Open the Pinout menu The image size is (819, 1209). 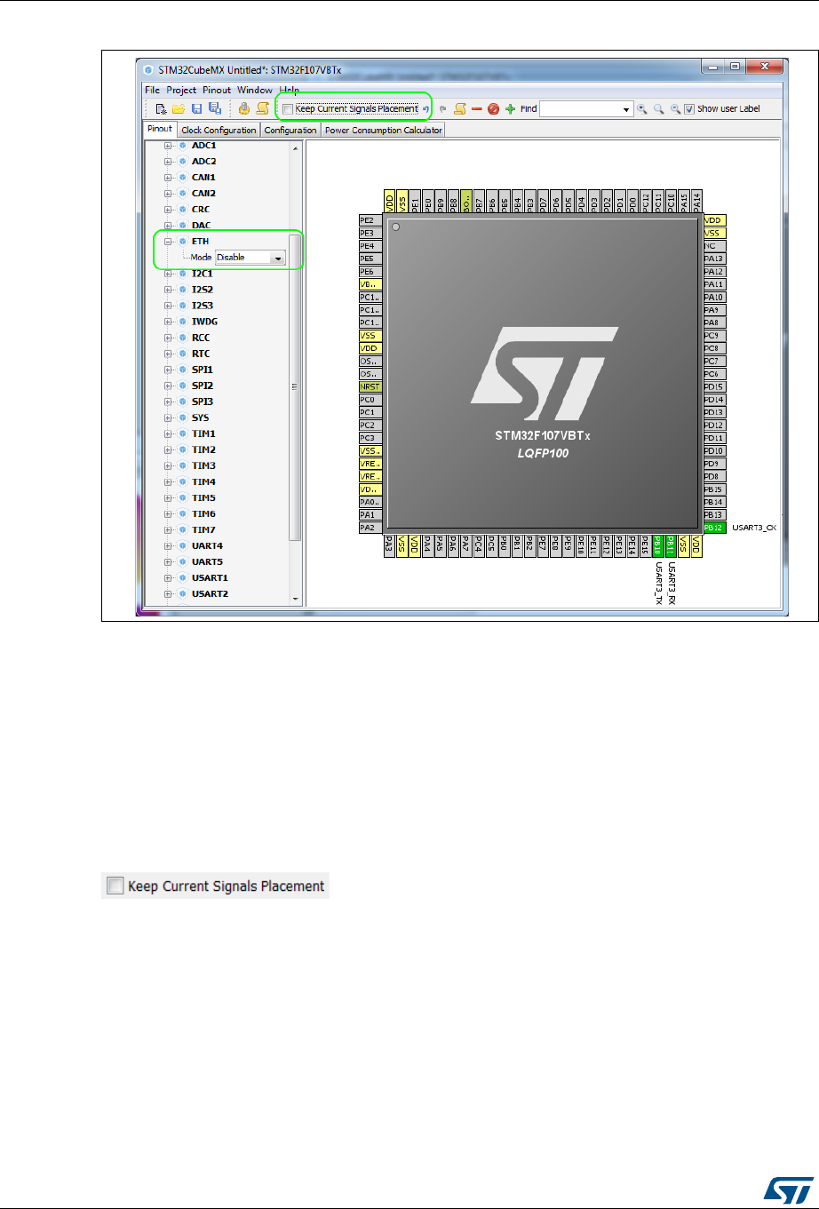(x=217, y=90)
